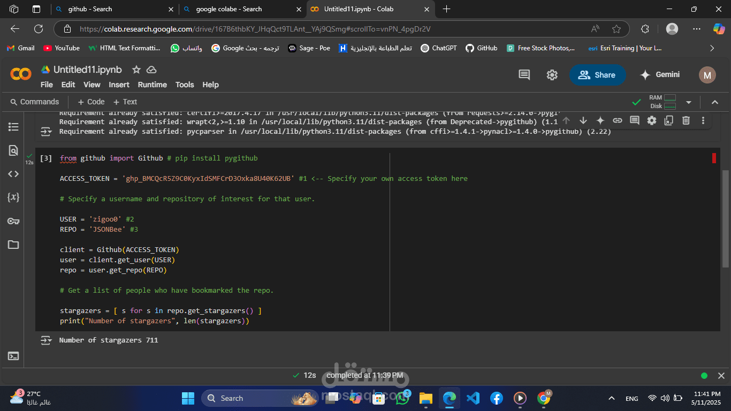Open more cell actions three-dot menu

point(703,120)
